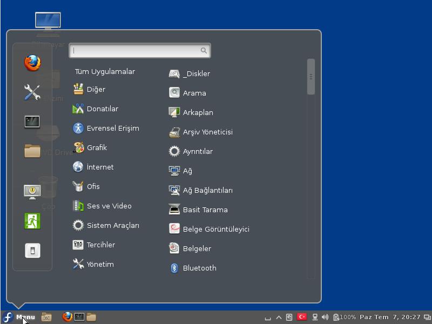Click the search field at menu top
432x324 pixels.
pos(139,50)
